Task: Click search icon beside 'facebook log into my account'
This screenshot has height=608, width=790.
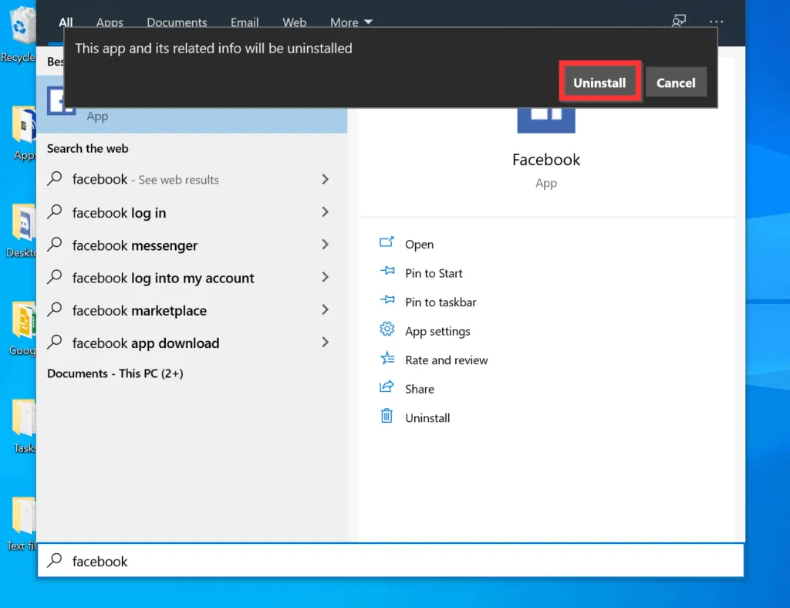Action: click(x=55, y=276)
